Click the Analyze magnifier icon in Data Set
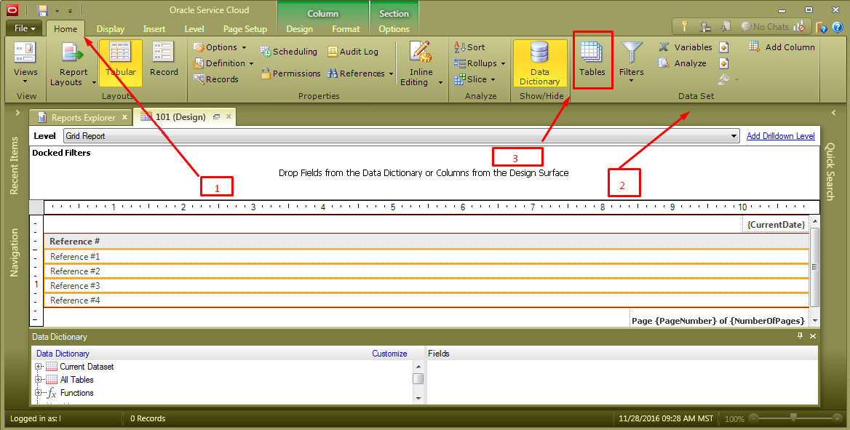Image resolution: width=850 pixels, height=430 pixels. [664, 63]
